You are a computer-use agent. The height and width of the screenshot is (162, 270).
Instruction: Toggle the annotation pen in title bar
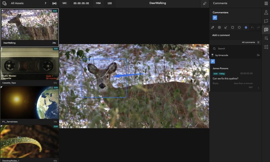point(205,3)
